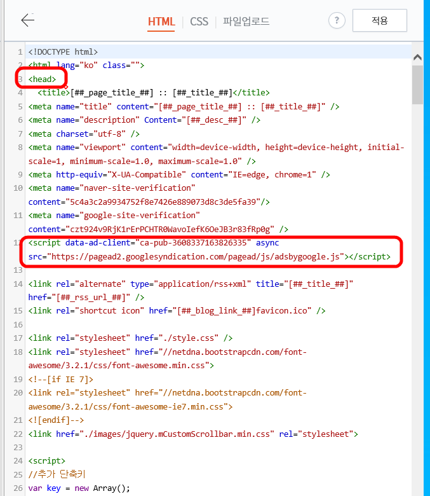Click the <head> tag on line 3
The width and height of the screenshot is (430, 496).
[42, 79]
